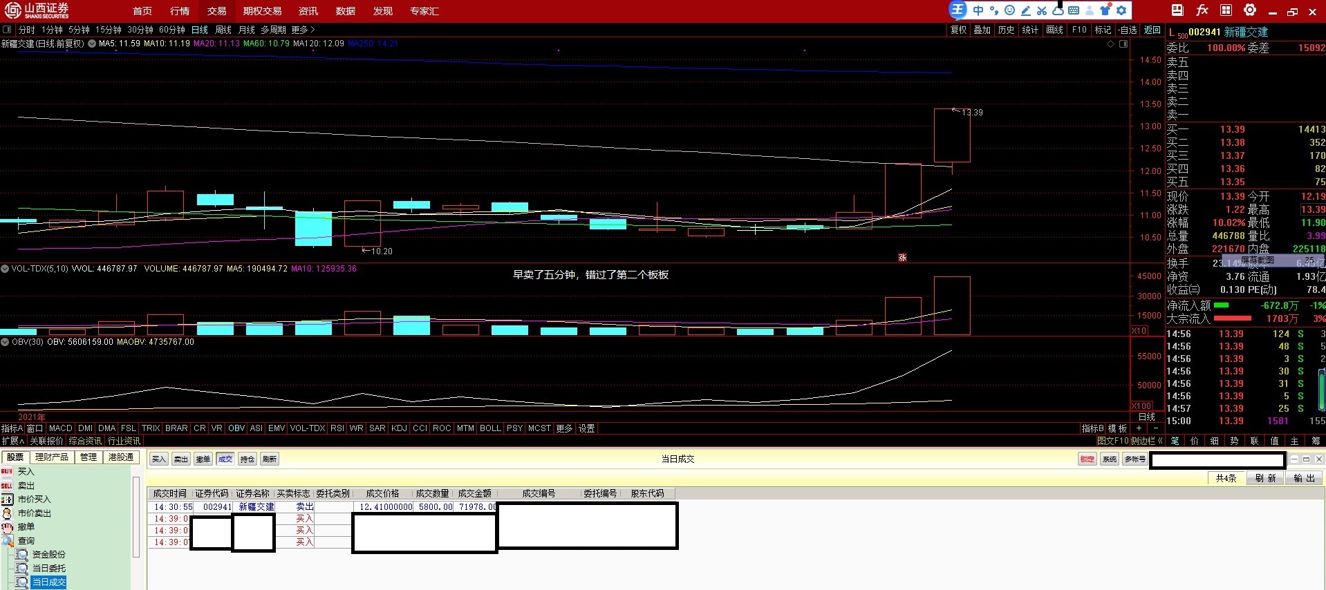Image resolution: width=1326 pixels, height=590 pixels.
Task: Click the - zoom-out button beside 模板
Action: point(1155,428)
